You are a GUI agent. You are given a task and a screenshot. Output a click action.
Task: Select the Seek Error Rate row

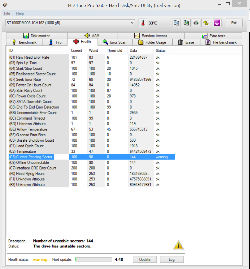[x=92, y=79]
